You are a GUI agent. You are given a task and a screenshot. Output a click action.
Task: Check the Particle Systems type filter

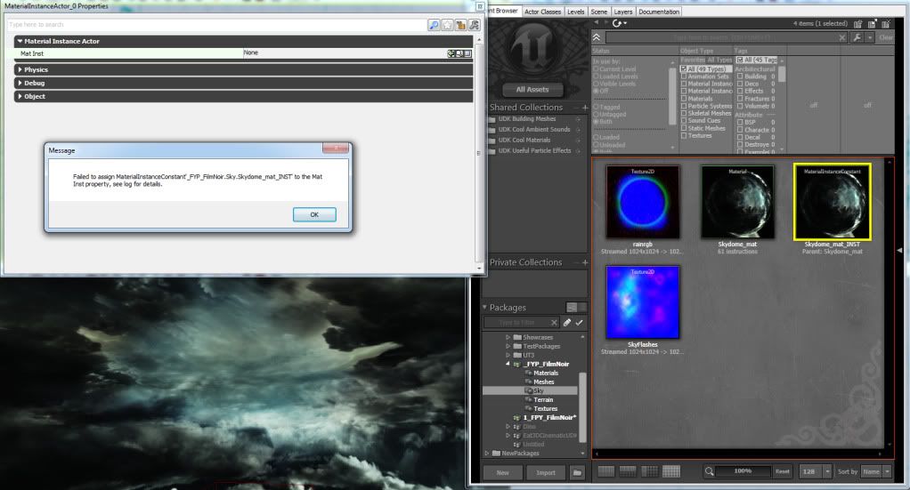[684, 106]
